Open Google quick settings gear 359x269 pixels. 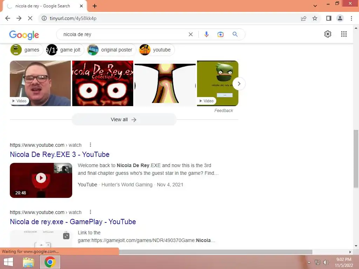(x=328, y=34)
